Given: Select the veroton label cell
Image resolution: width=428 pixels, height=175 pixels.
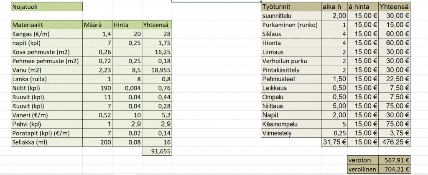Looking at the screenshot, I should 363,160.
